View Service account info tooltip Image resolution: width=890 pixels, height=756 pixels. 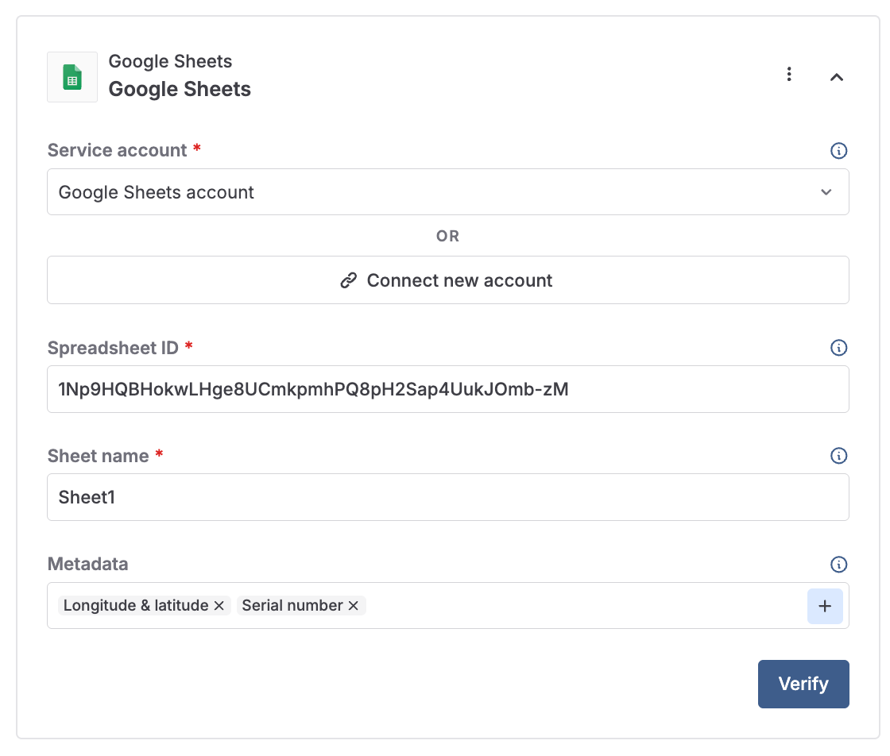click(838, 150)
